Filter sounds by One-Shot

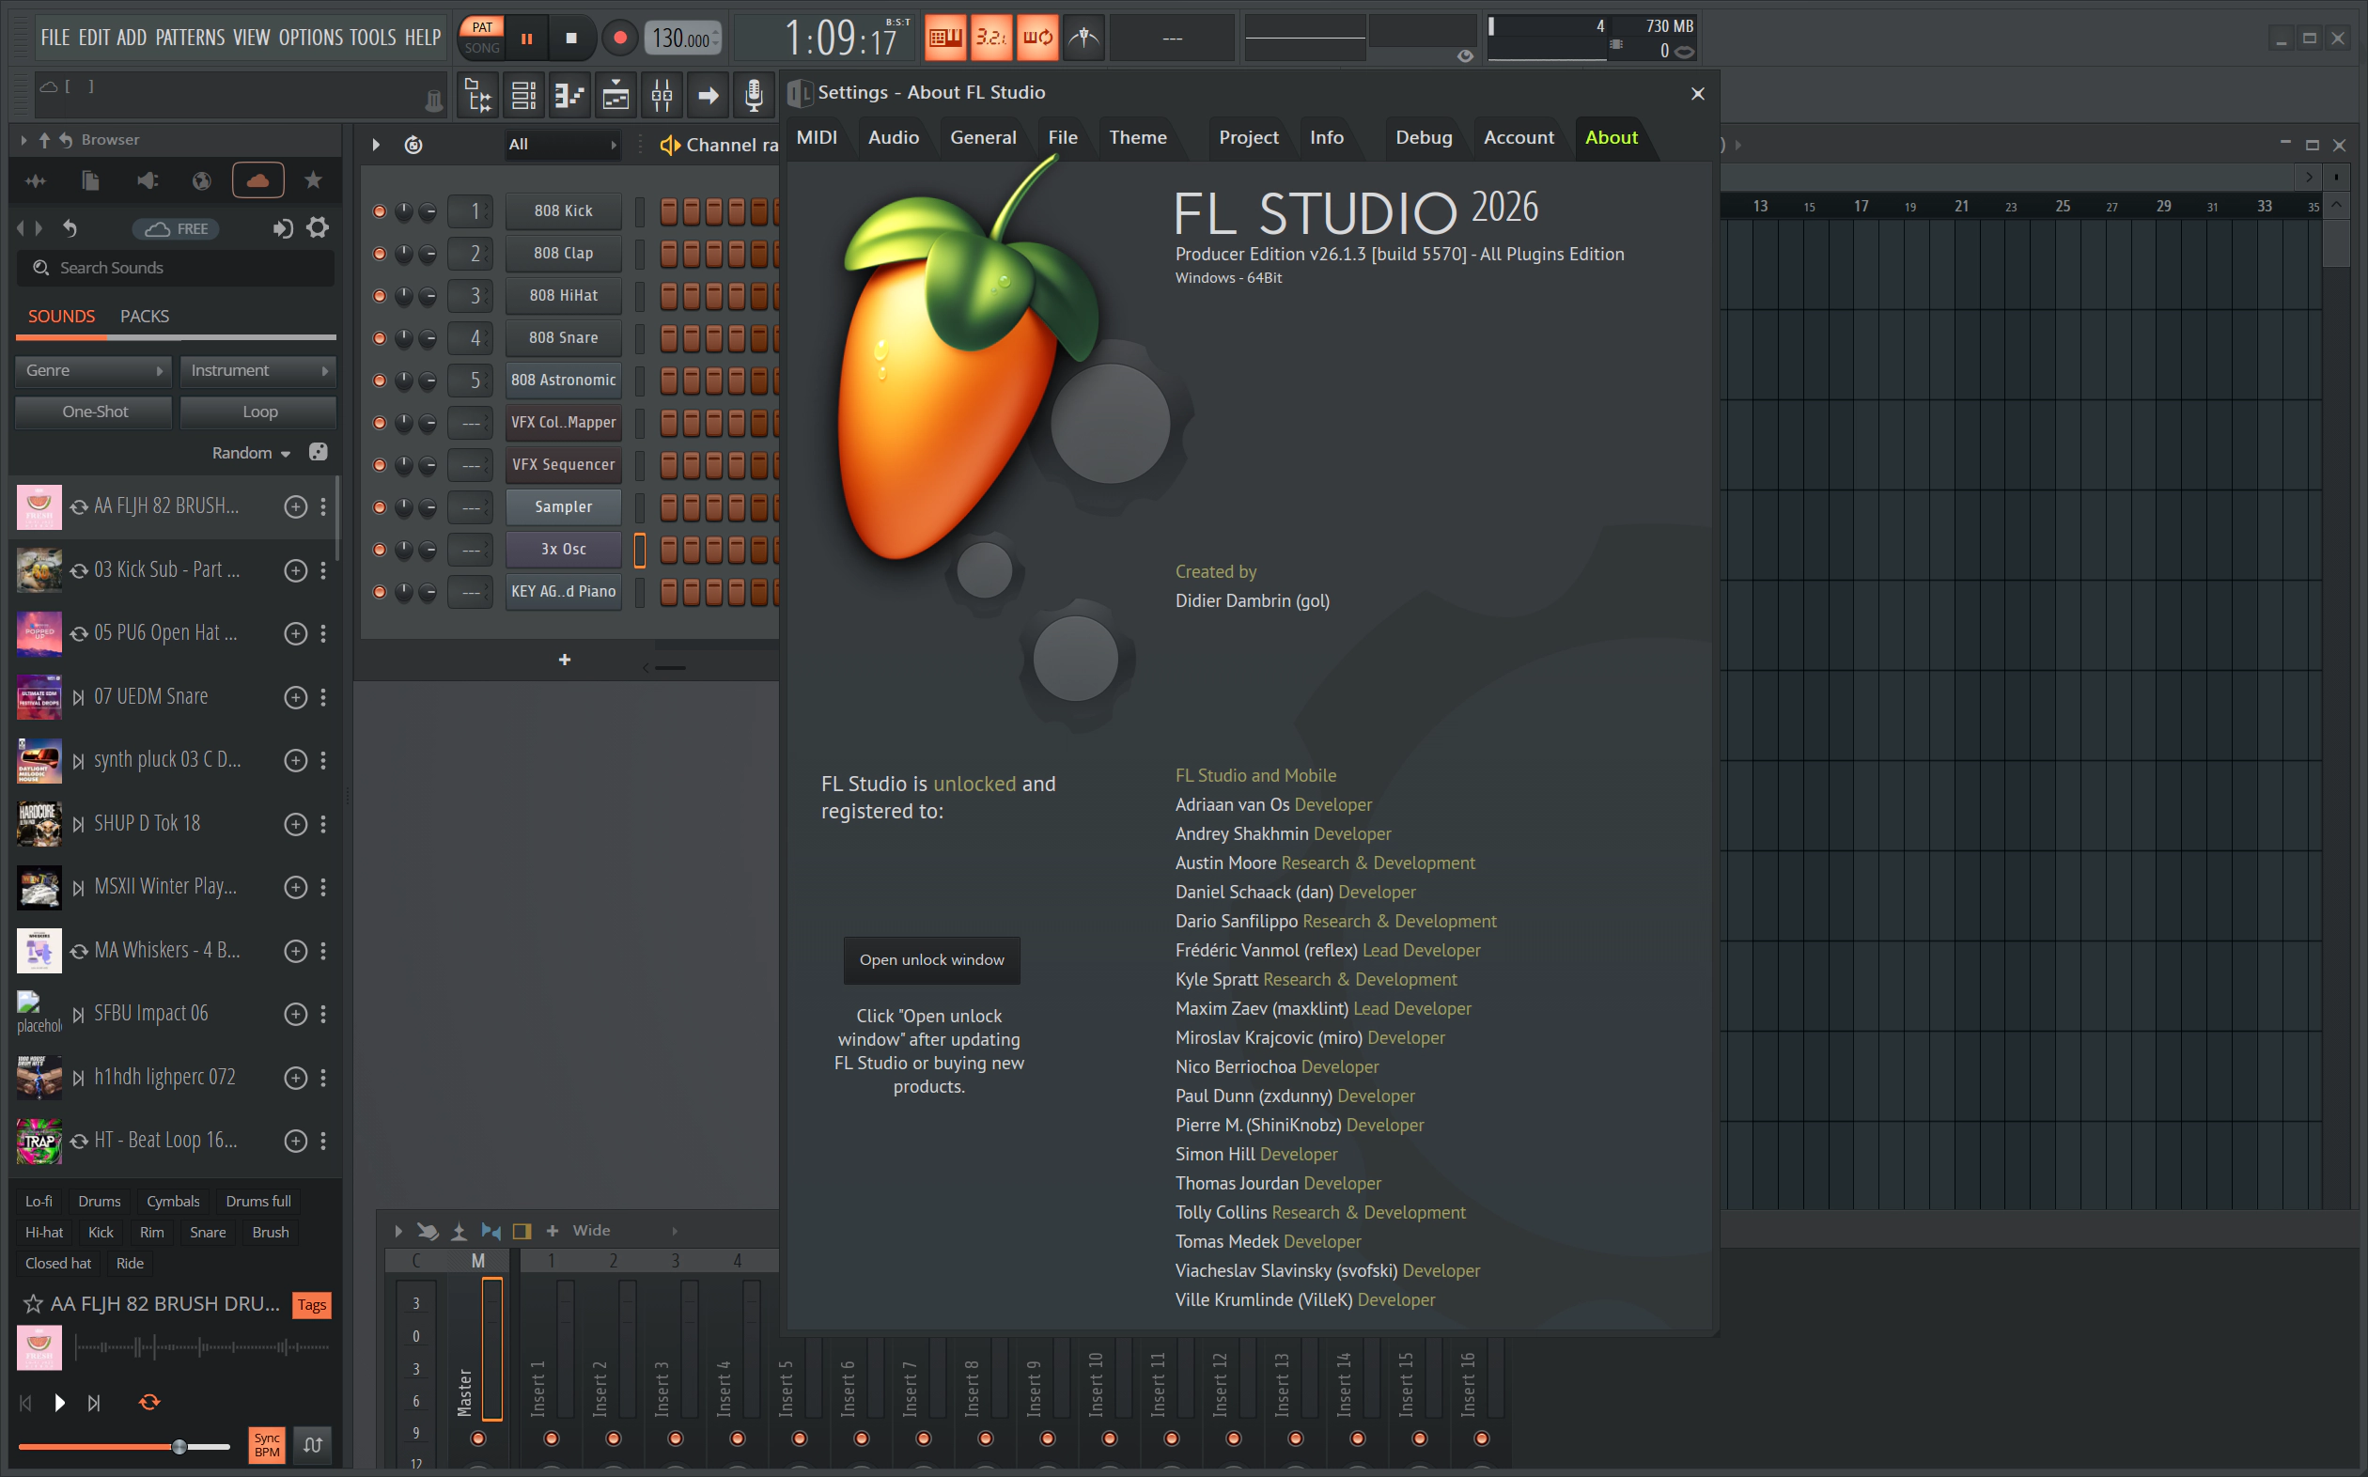coord(94,412)
